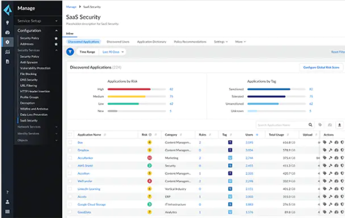Image resolution: width=345 pixels, height=218 pixels.
Task: Open the apps grid icon at sidebar bottom
Action: coord(7,212)
